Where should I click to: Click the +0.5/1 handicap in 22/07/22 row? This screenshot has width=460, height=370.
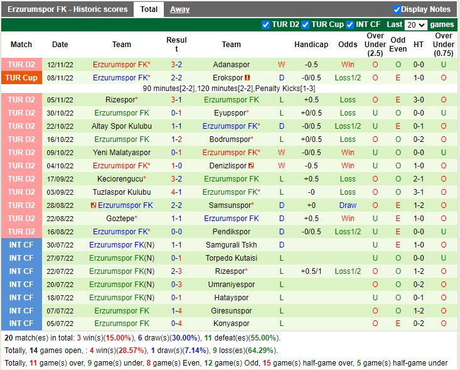311,271
